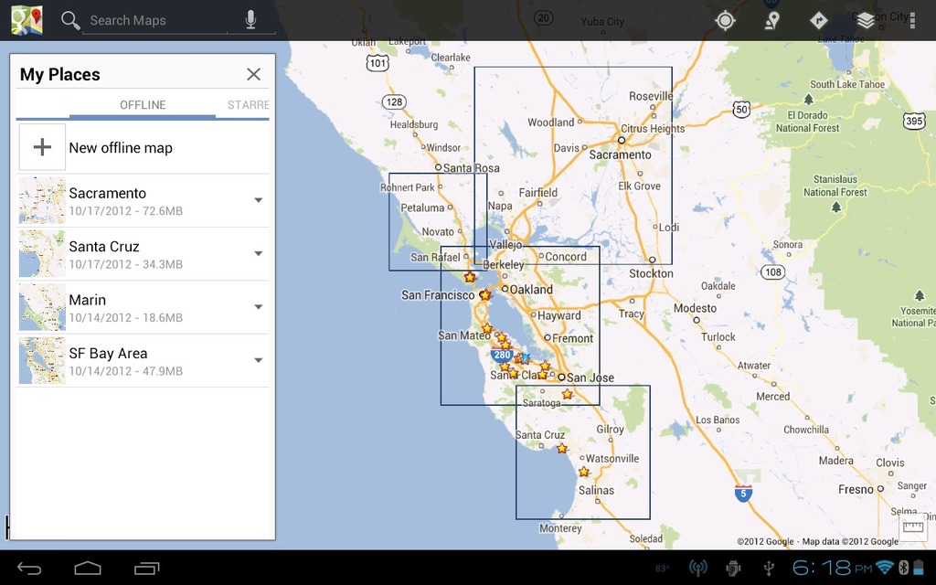
Task: Open the SF Bay Area map thumbnail
Action: coord(42,360)
